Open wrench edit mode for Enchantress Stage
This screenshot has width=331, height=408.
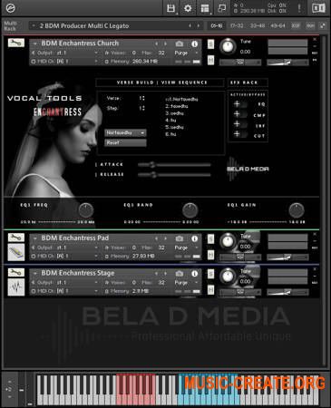[x=16, y=272]
